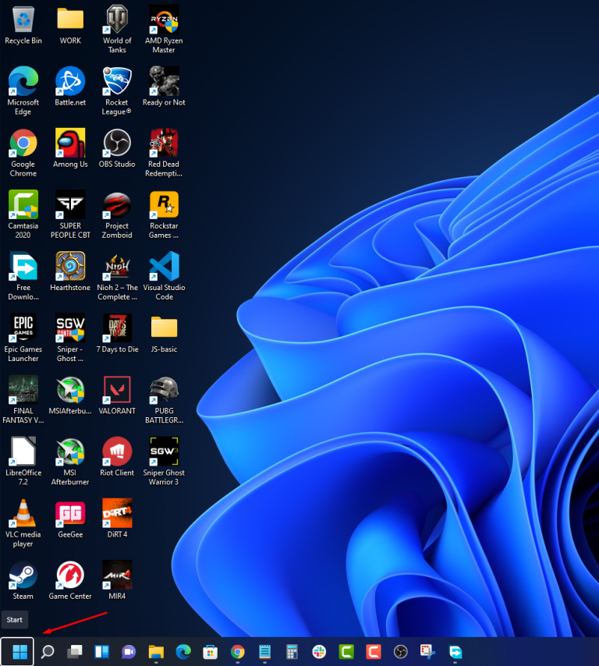
Task: Select AMD Ryzen Master desktop shortcut
Action: 164,30
